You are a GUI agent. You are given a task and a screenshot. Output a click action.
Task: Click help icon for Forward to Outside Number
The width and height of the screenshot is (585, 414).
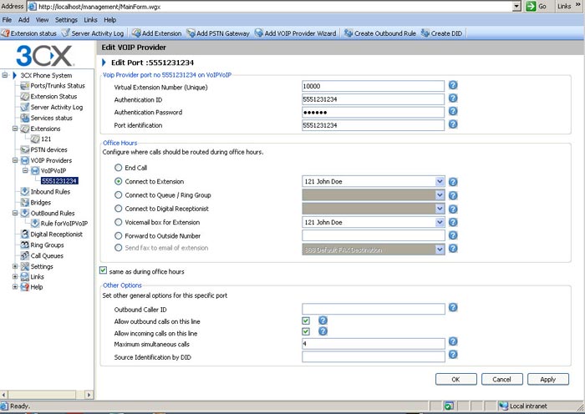coord(453,235)
